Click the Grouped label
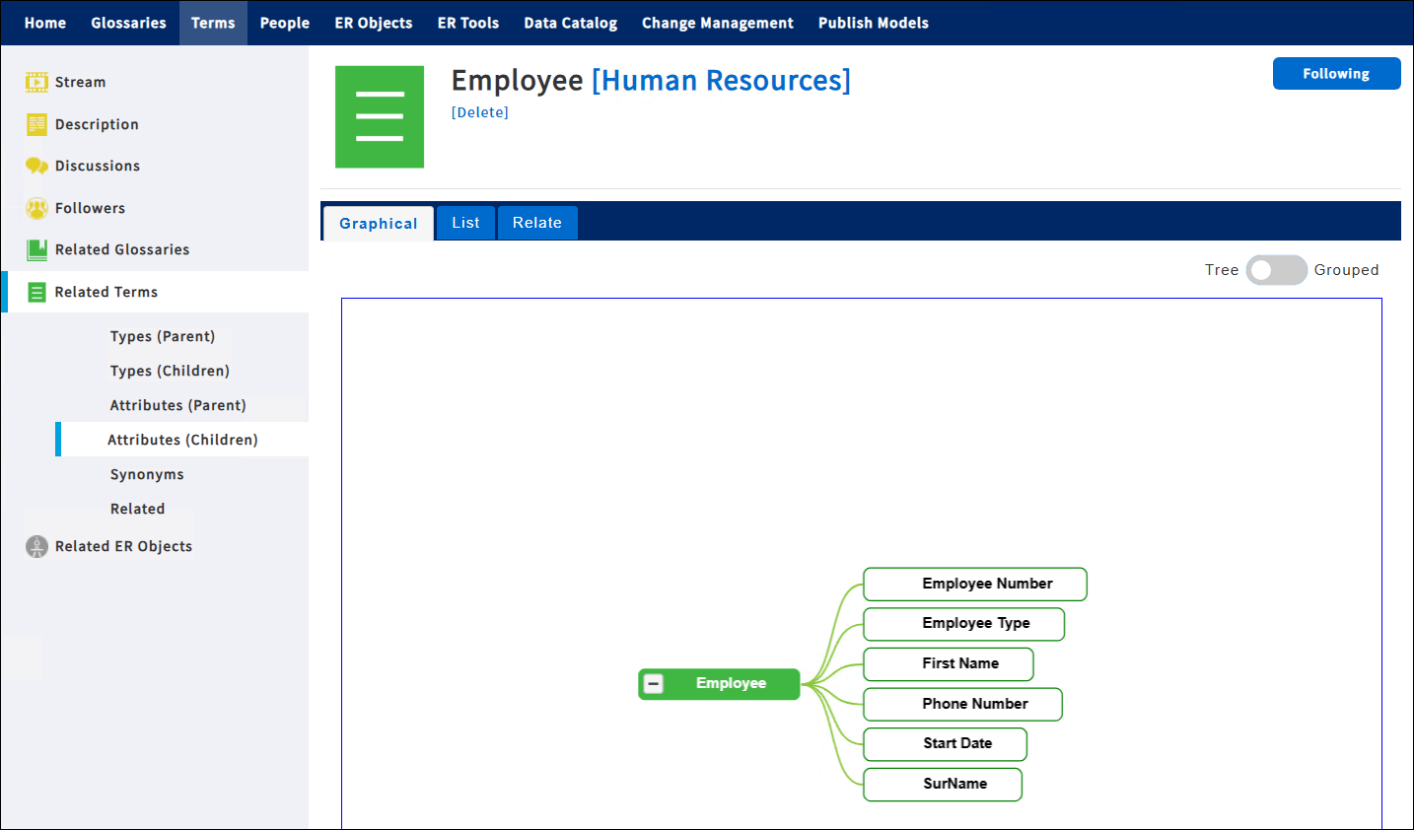Viewport: 1414px width, 830px height. [1346, 270]
